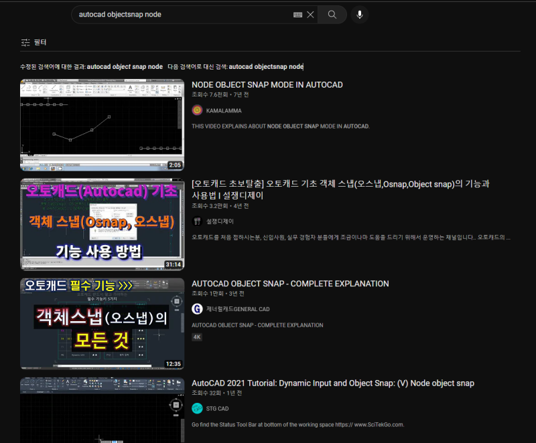
Task: Open the on-screen keyboard icon in search bar
Action: click(x=297, y=15)
